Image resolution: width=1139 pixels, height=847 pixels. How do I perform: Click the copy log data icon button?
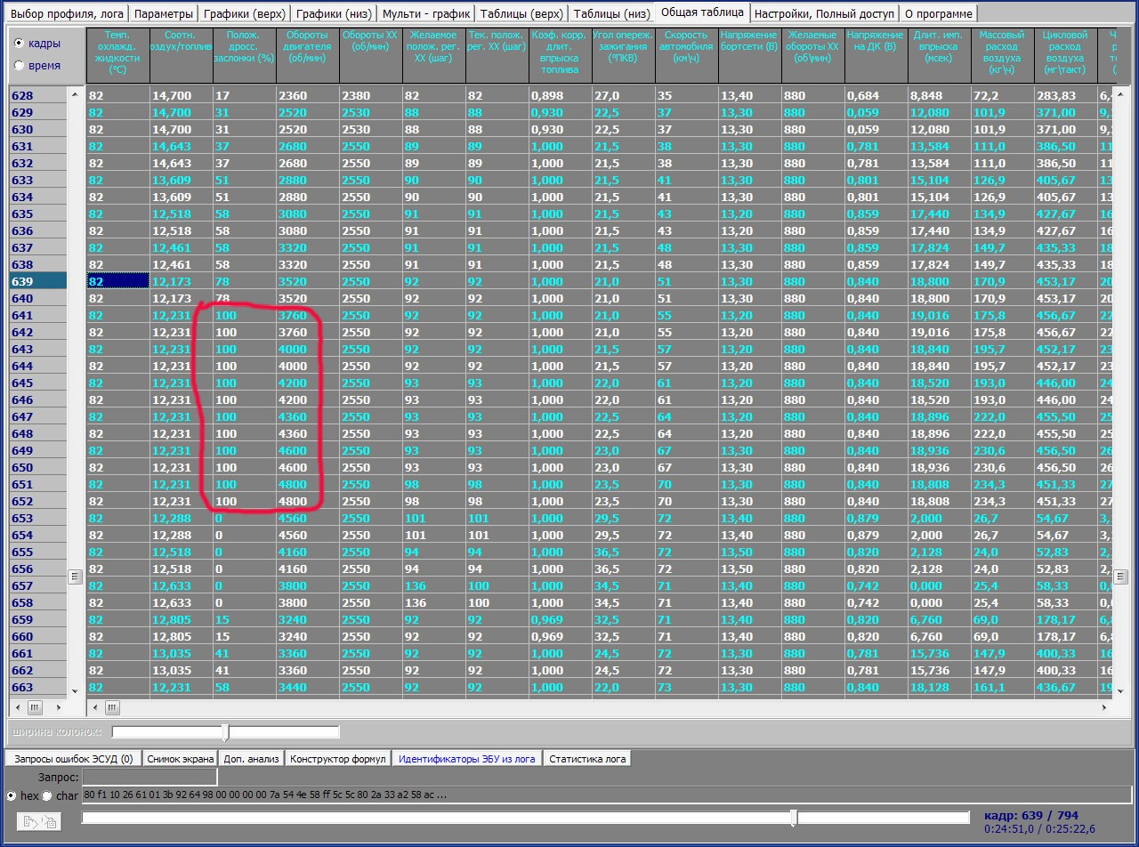[x=40, y=823]
